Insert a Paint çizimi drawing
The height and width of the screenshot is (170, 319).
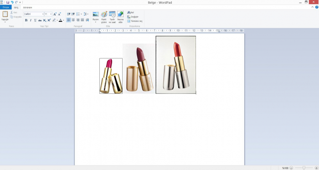tap(104, 17)
